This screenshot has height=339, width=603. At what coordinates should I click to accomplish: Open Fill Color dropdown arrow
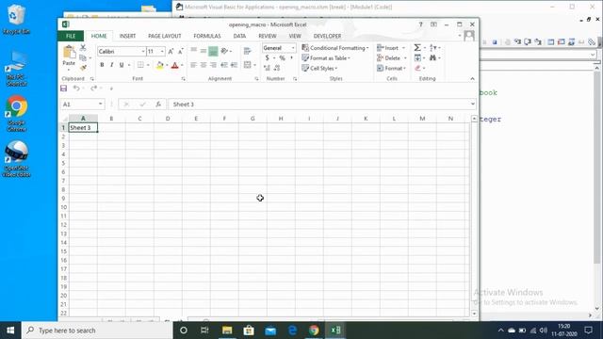[167, 65]
